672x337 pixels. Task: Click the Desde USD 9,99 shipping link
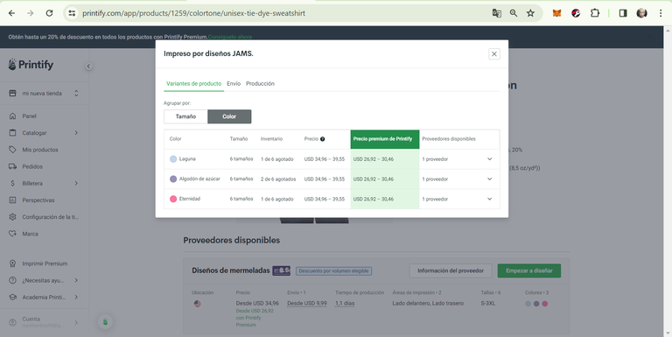click(x=307, y=303)
